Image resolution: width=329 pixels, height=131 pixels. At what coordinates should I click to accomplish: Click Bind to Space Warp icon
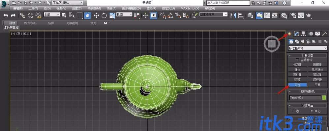click(38, 15)
